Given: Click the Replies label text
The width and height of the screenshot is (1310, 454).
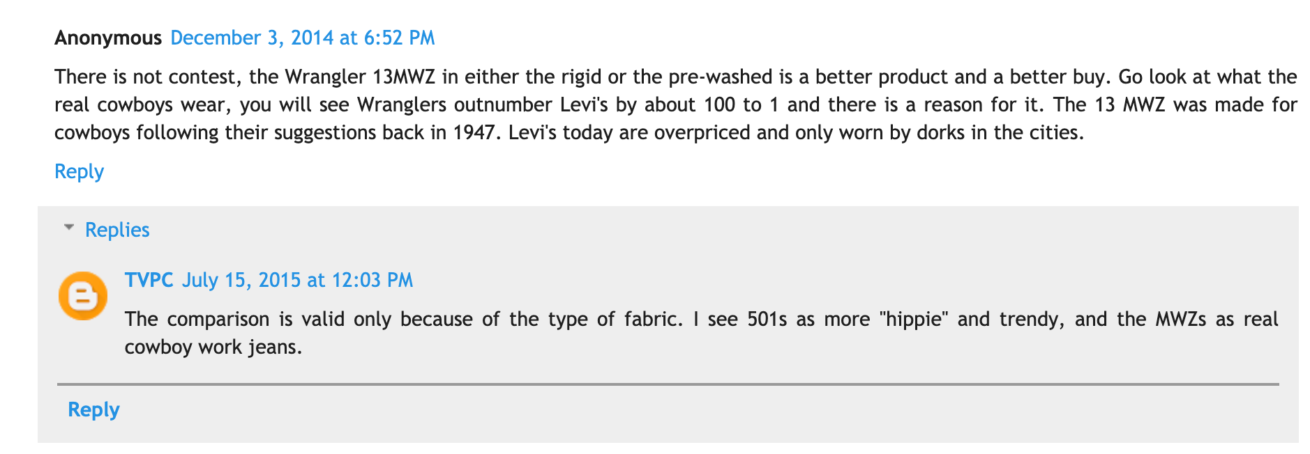Looking at the screenshot, I should click(x=117, y=230).
